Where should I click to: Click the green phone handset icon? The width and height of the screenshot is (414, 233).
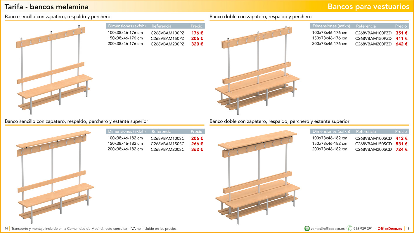(x=349, y=229)
